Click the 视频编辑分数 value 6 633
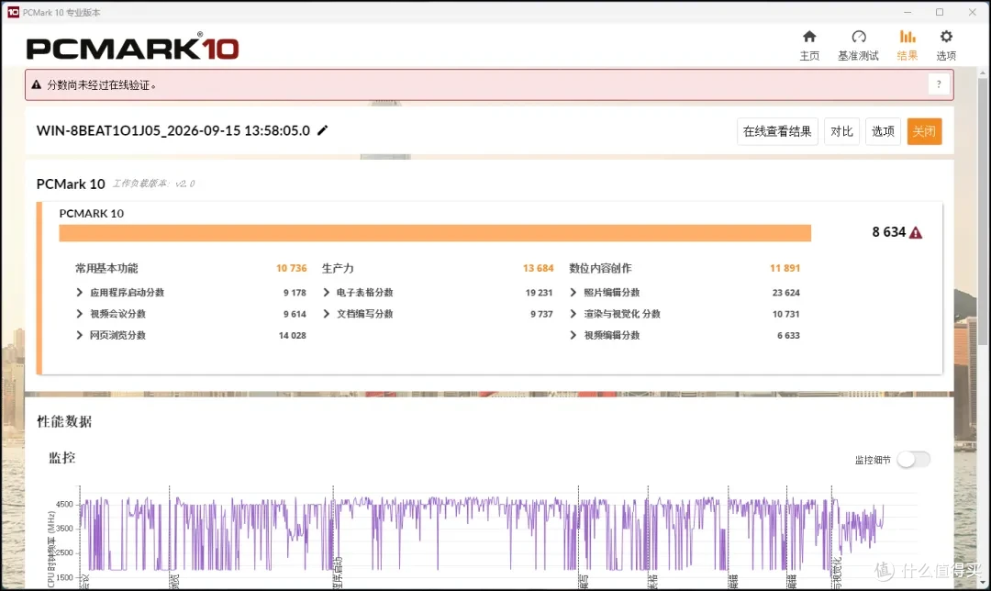 (x=788, y=336)
